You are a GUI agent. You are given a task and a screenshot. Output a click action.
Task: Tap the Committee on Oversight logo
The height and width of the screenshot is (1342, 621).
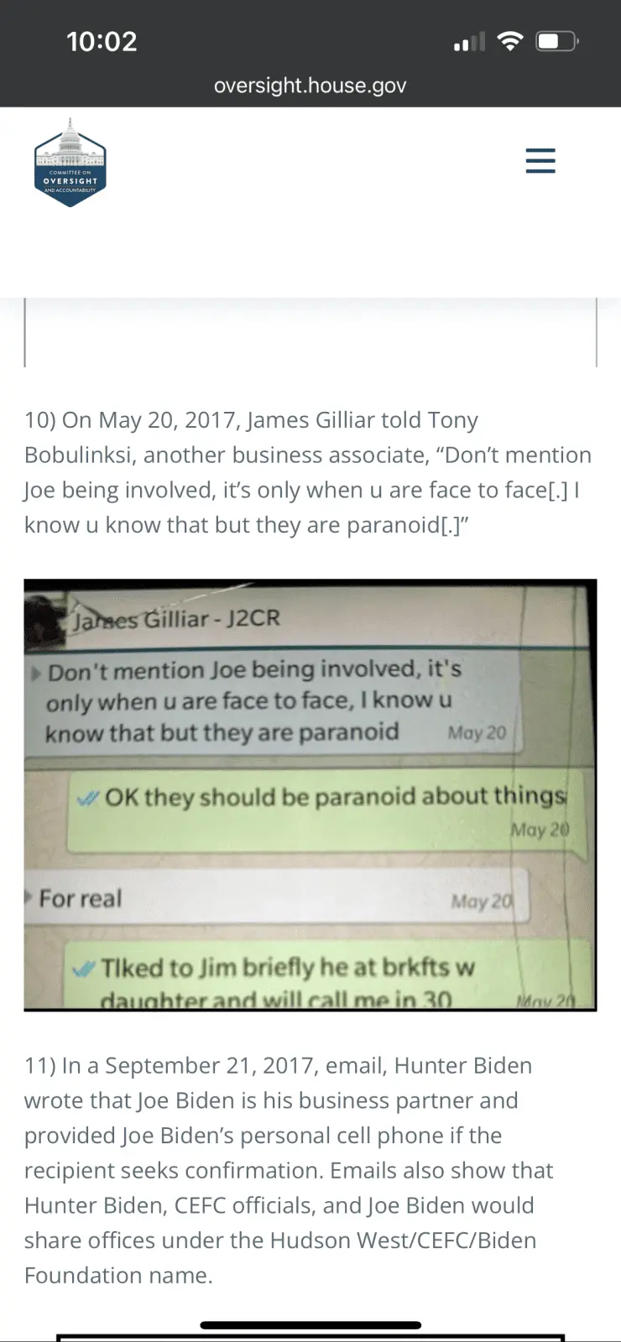tap(70, 162)
